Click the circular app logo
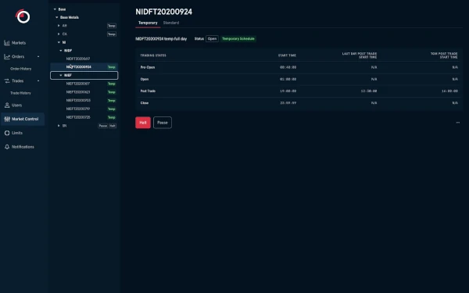 coord(23,16)
